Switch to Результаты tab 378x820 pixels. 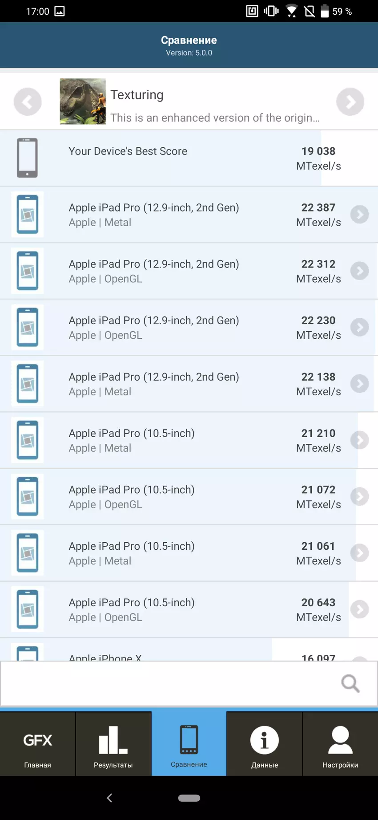[x=113, y=744]
